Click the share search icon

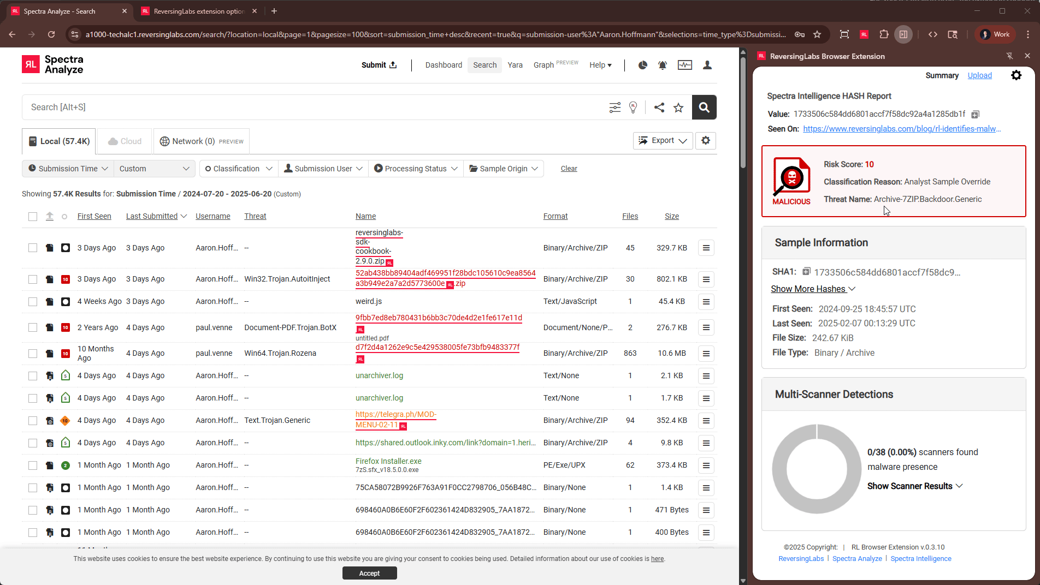coord(659,108)
